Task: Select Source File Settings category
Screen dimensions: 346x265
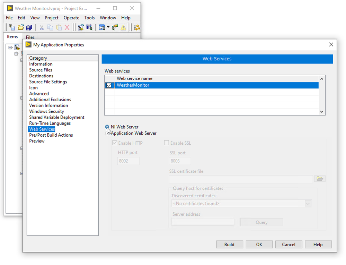Action: 48,82
